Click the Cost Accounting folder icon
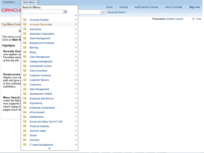 click(25, 70)
